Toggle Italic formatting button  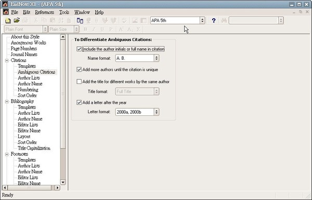click(94, 29)
